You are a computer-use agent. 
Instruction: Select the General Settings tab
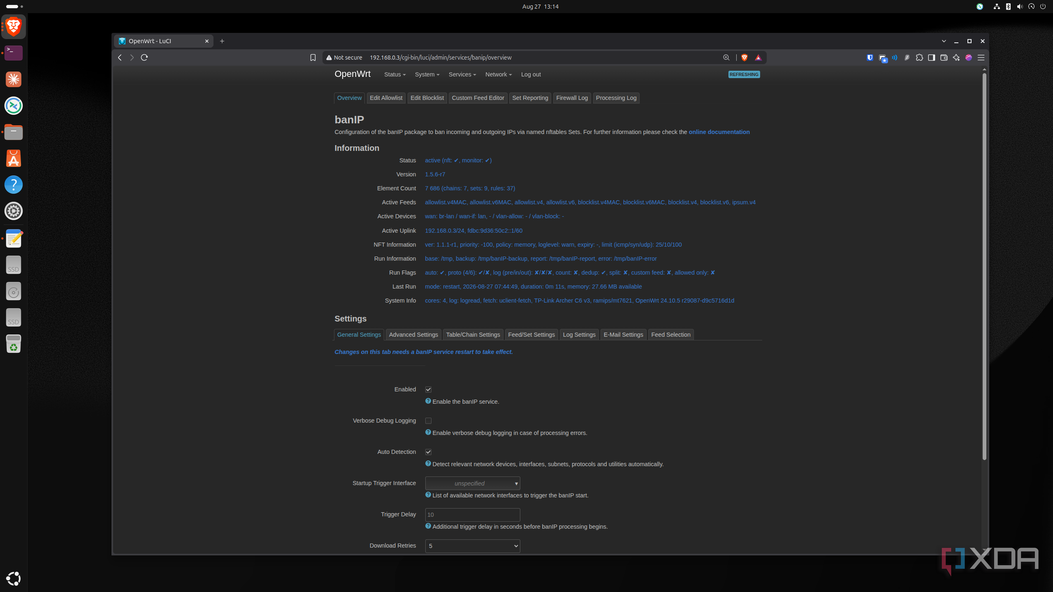359,335
